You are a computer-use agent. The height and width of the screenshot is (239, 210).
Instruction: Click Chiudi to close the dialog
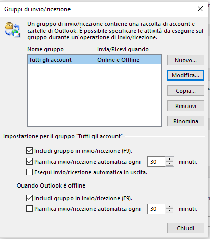(185, 228)
